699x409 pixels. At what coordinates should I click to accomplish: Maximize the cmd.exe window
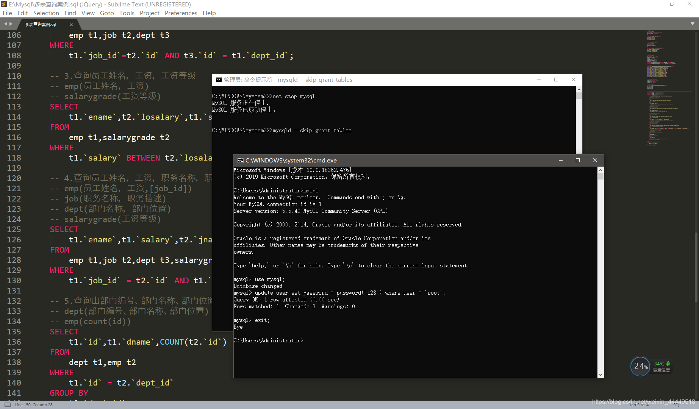[x=578, y=160]
